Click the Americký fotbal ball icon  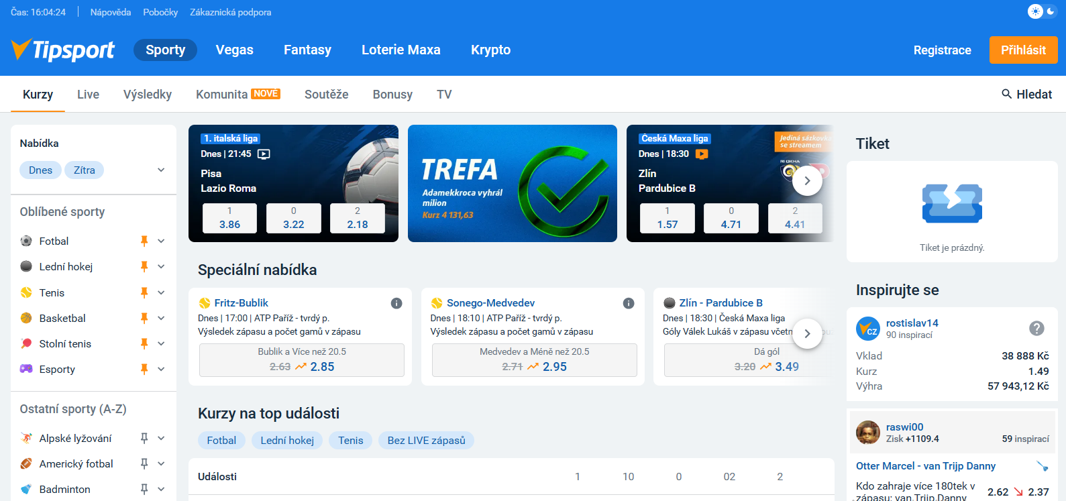(26, 463)
